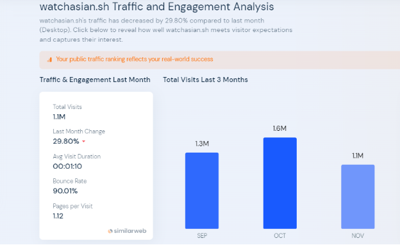Click the Avg Visit Duration 00:01:10 value
The image size is (400, 245).
(x=67, y=166)
